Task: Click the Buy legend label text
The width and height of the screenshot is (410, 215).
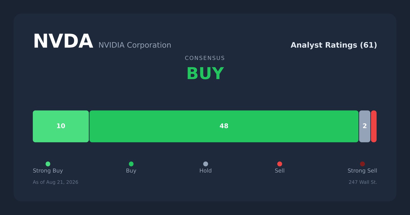Action: pos(131,171)
